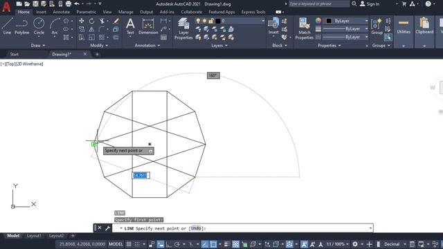Click the MODEL space button in status bar
The height and width of the screenshot is (249, 443).
tap(116, 244)
